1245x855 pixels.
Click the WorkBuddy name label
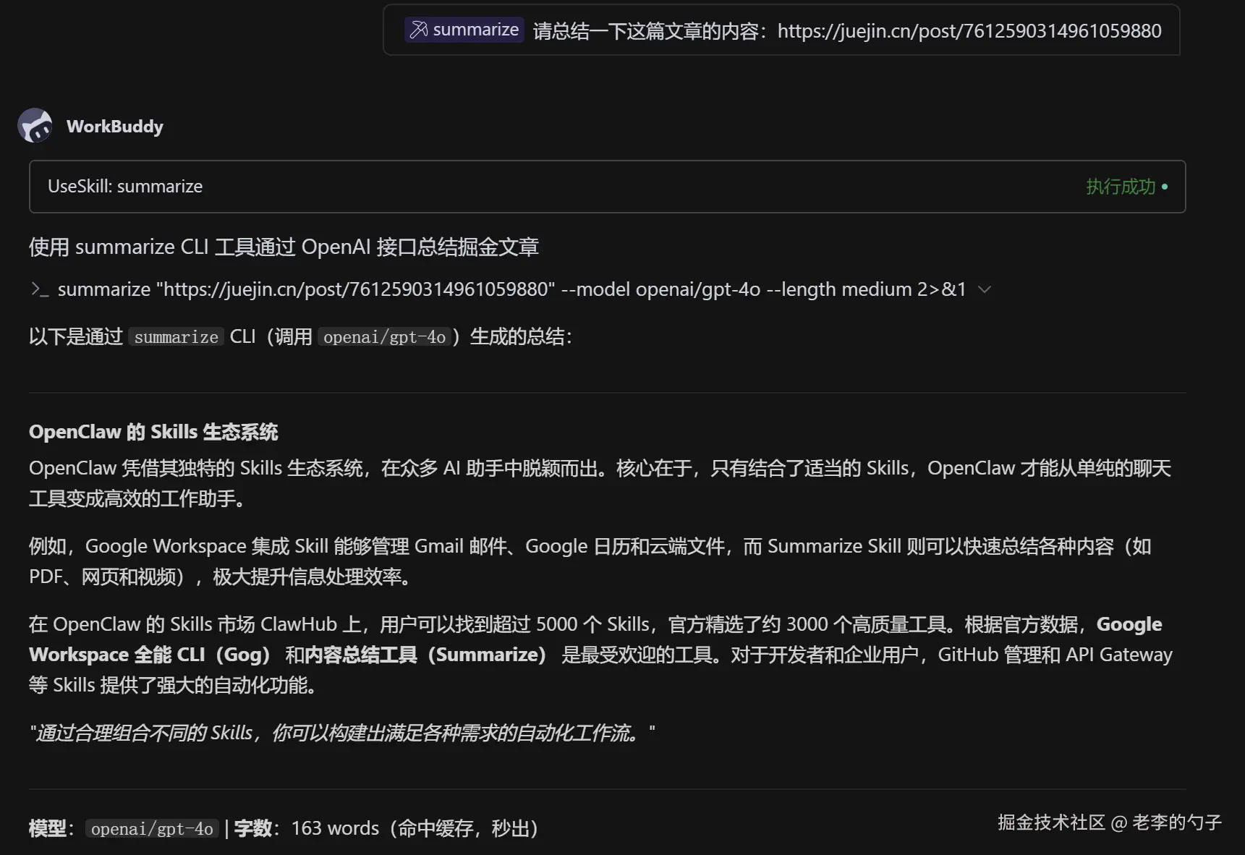[x=115, y=127]
